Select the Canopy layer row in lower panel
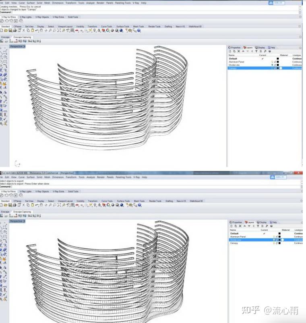Screen dimensions: 306x323 [266, 243]
